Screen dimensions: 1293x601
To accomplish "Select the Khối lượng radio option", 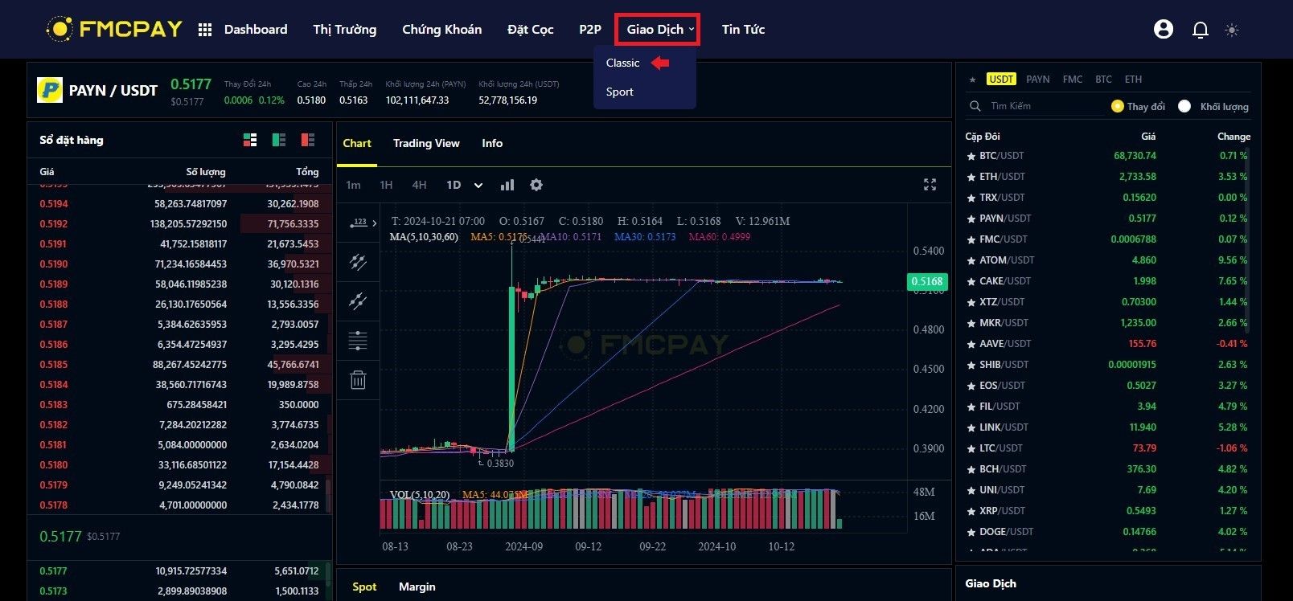I will coord(1184,106).
